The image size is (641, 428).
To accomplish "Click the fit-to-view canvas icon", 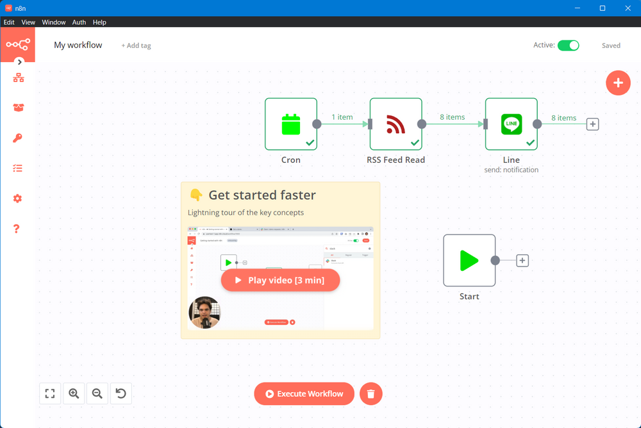I will pos(50,393).
